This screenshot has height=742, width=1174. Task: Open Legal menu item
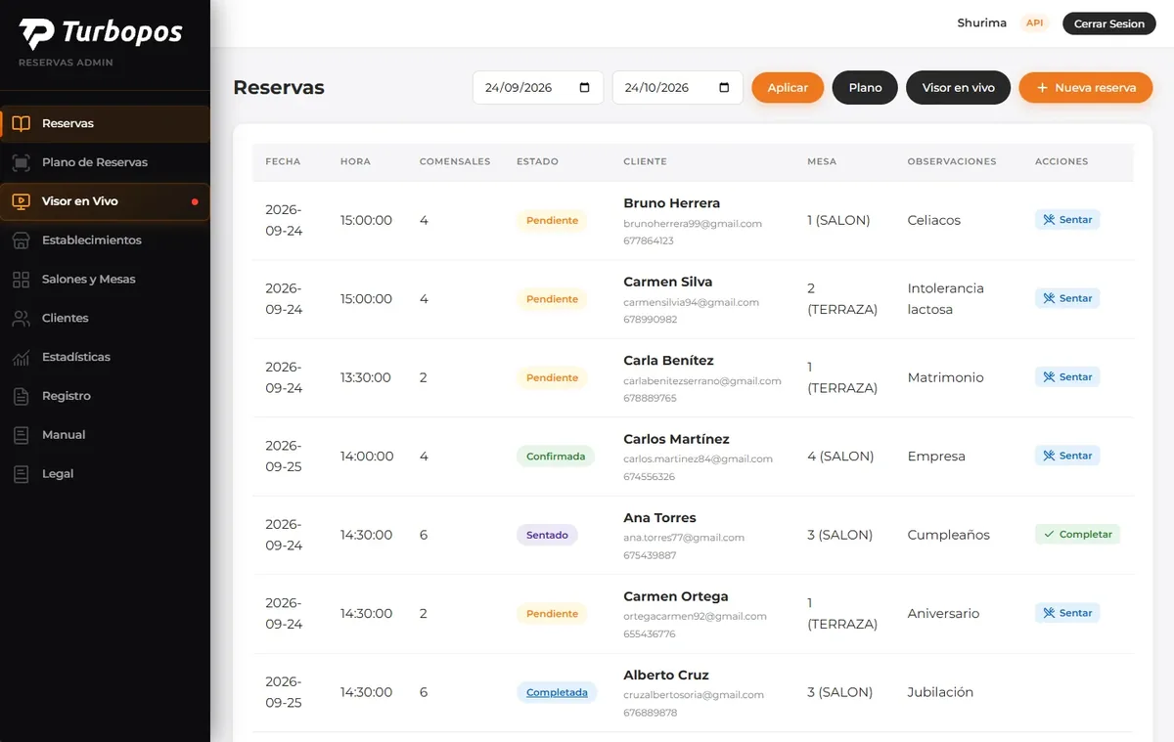tap(105, 474)
